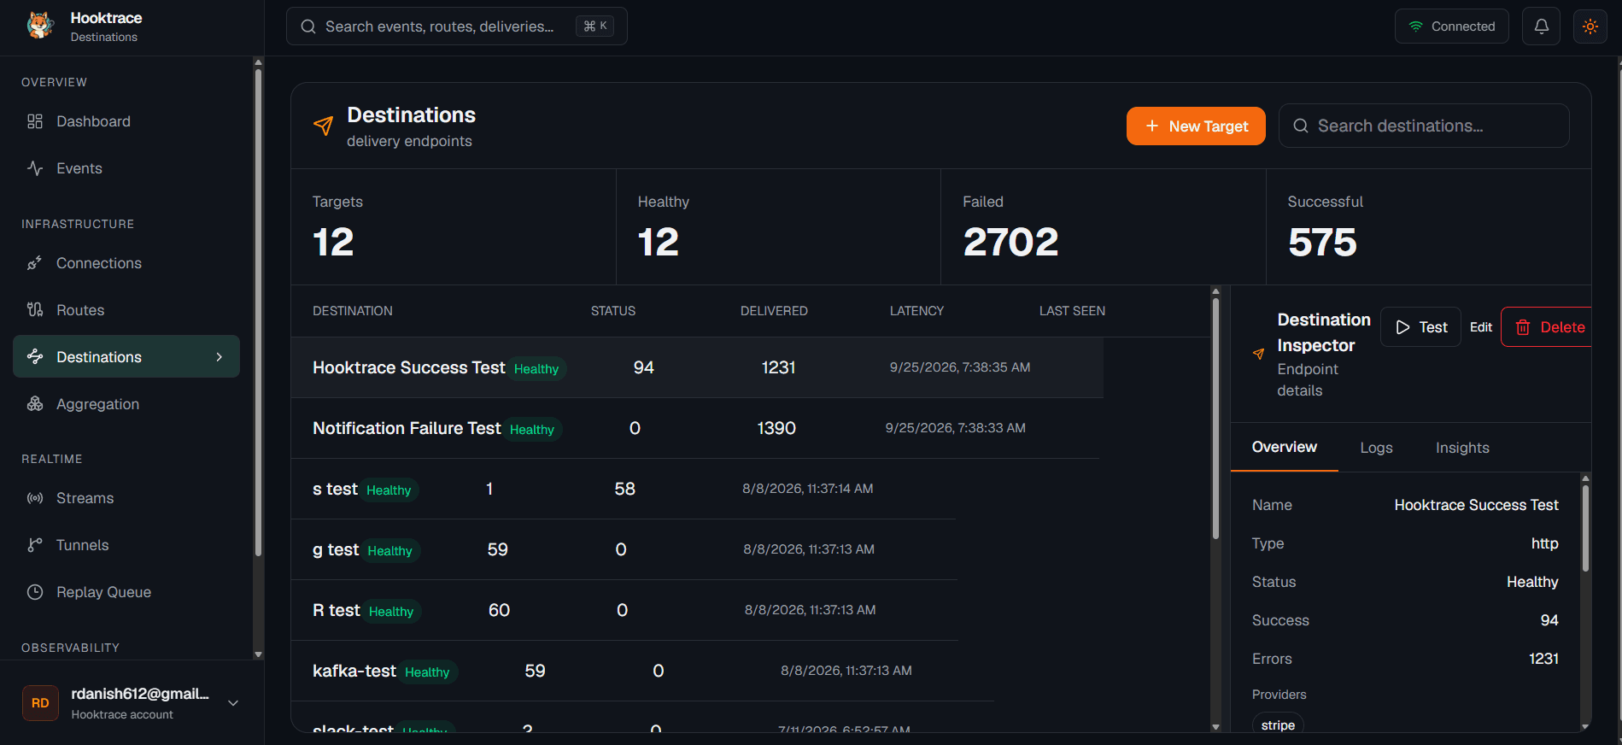Click the Events activity icon

[35, 168]
